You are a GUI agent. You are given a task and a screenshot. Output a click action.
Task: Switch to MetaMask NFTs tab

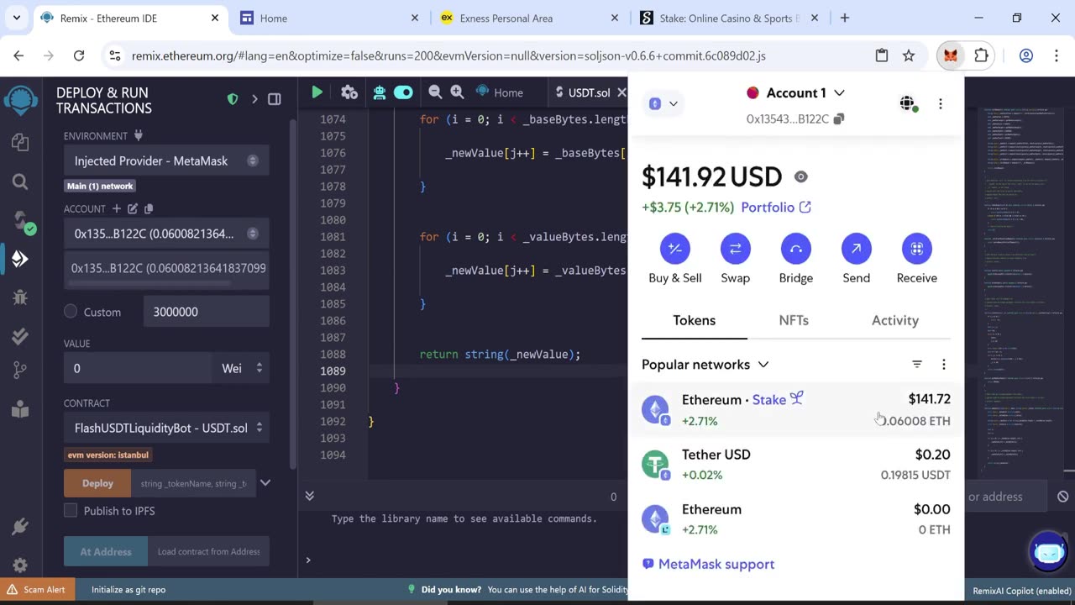click(x=794, y=320)
